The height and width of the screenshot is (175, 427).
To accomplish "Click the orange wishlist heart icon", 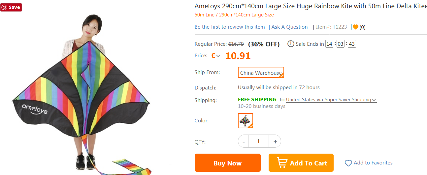I will coord(355,27).
